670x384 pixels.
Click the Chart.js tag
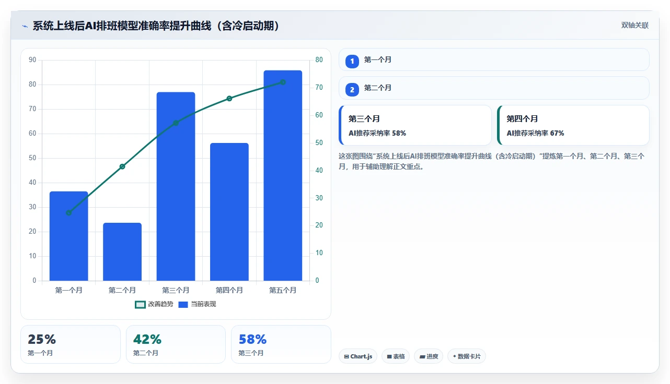358,356
